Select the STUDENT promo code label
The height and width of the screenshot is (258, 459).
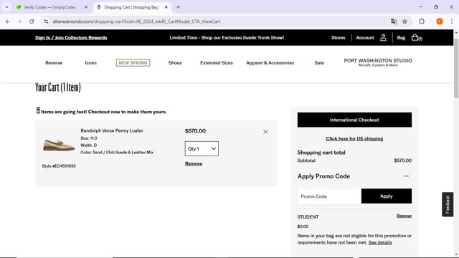tap(308, 216)
